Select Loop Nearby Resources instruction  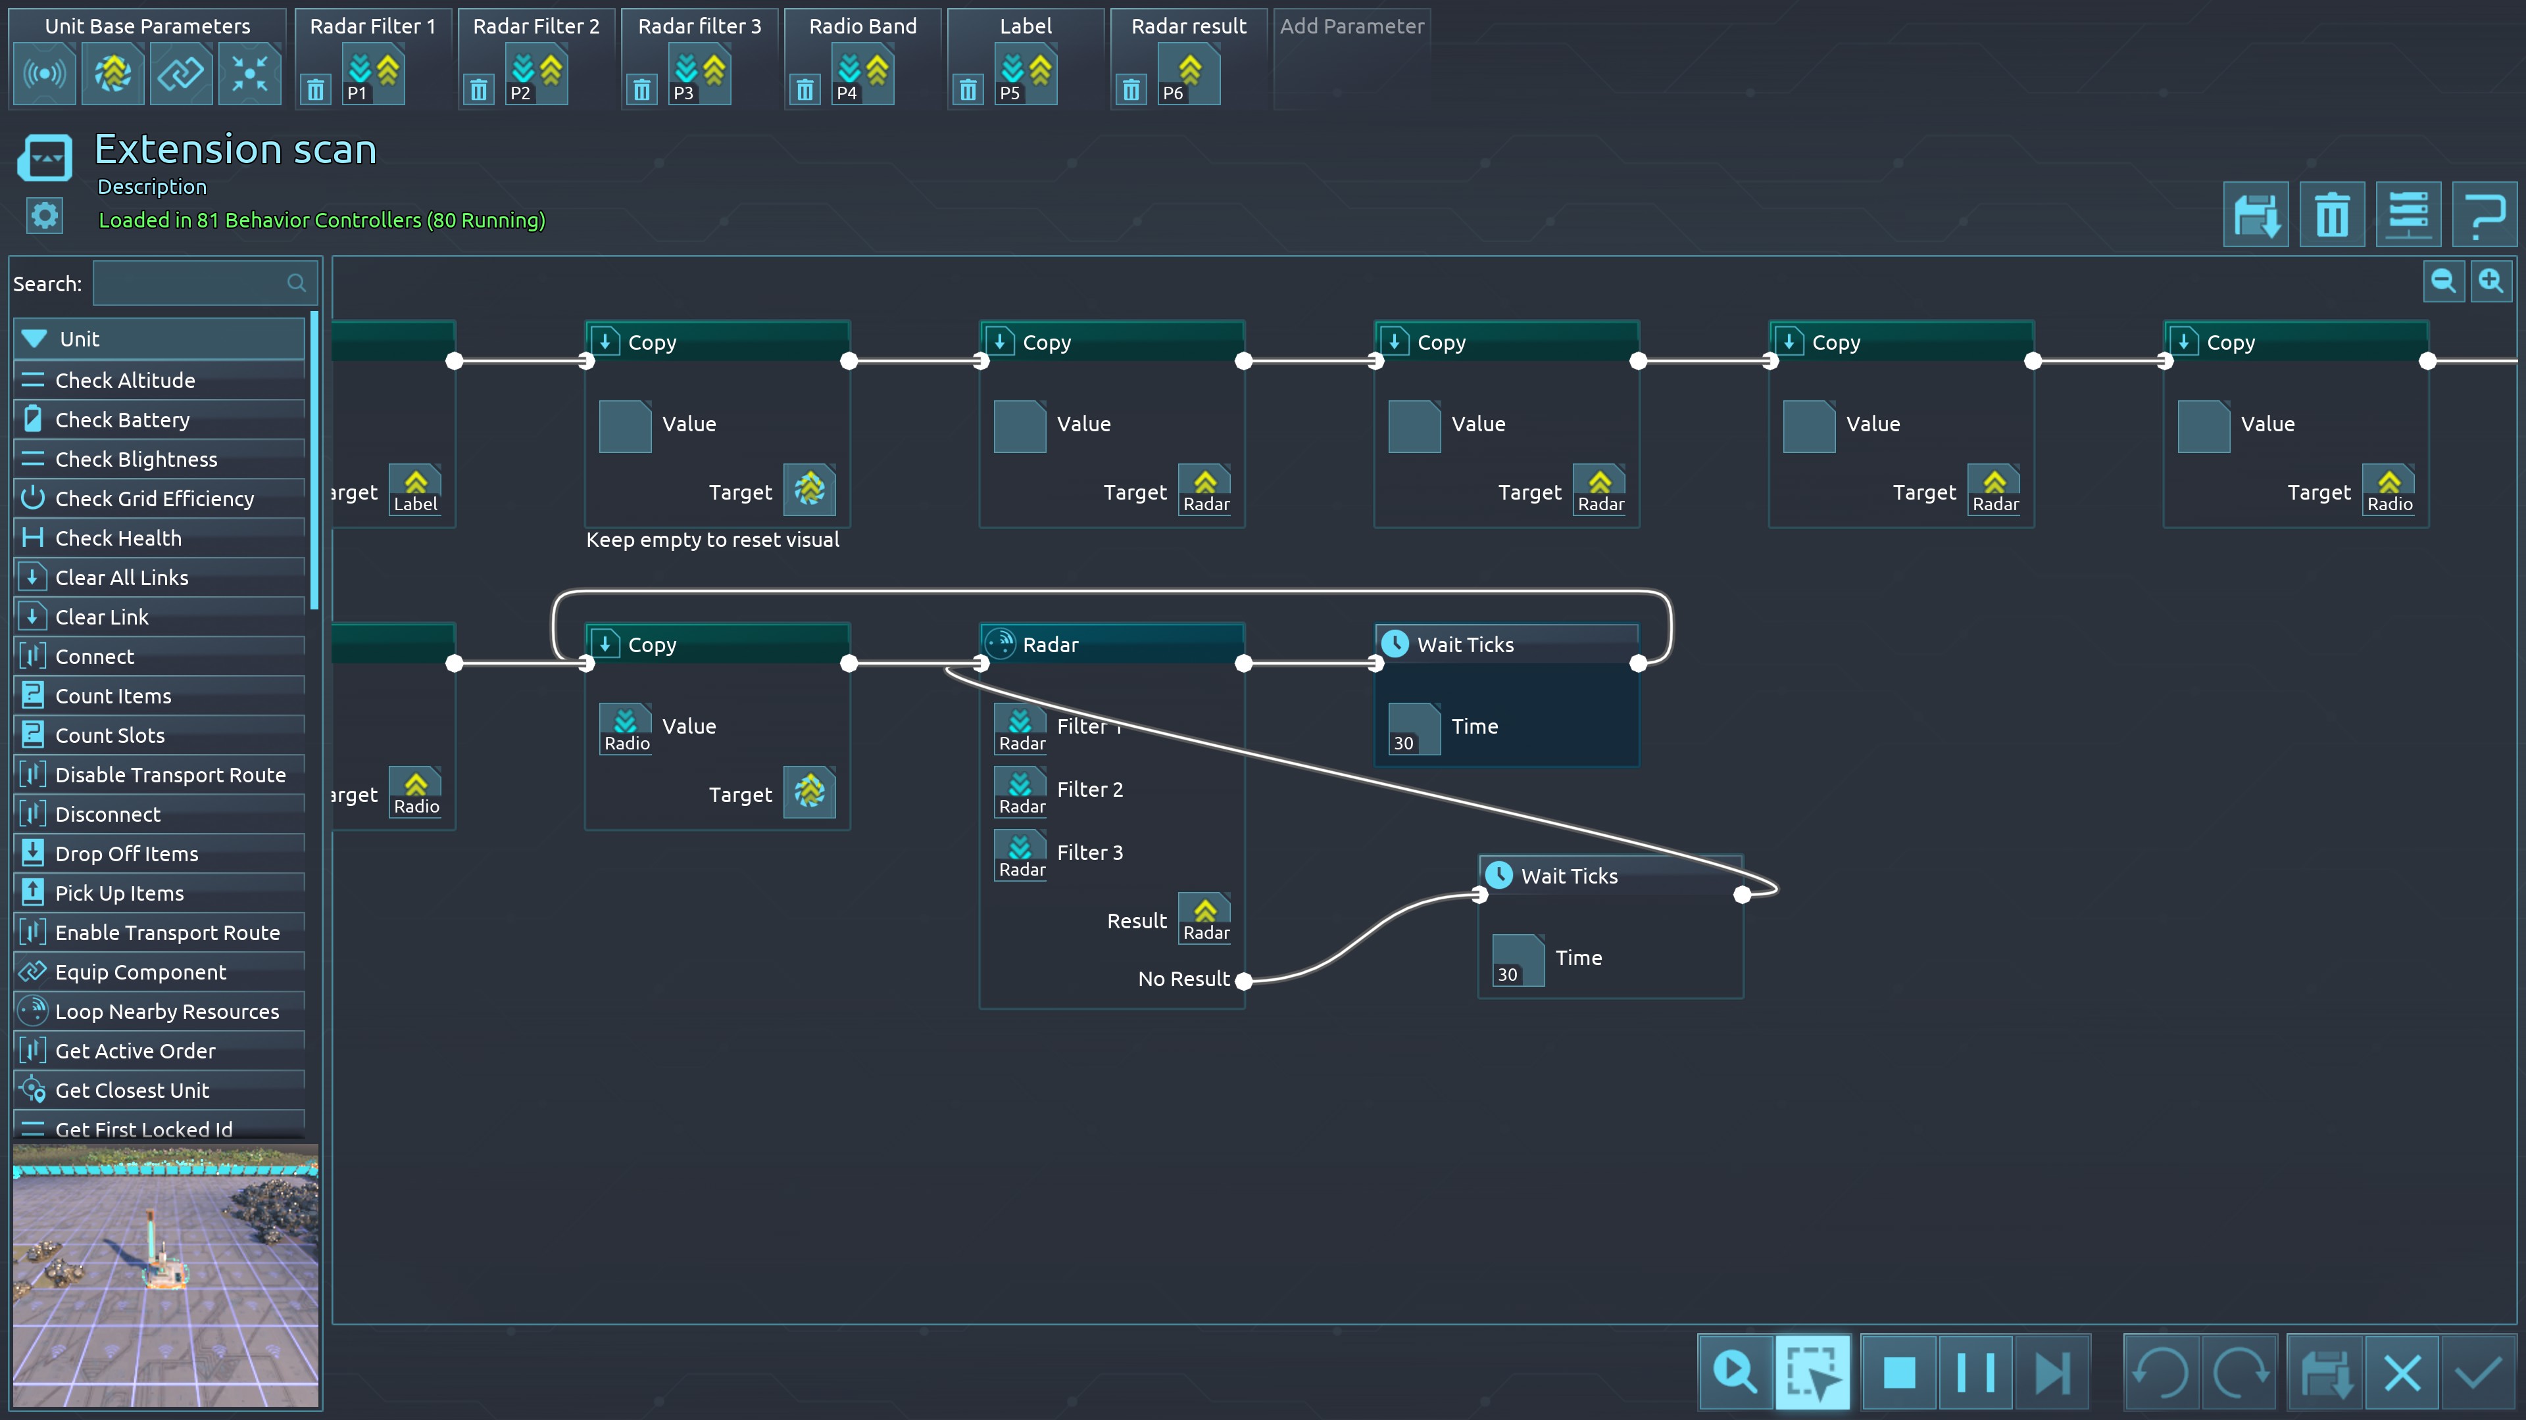point(166,1011)
